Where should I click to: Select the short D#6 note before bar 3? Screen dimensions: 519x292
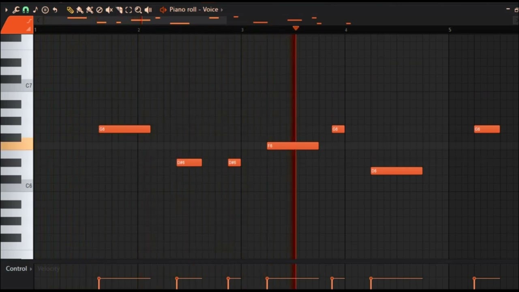click(234, 162)
